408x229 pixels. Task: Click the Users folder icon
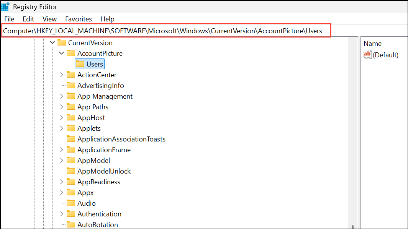pyautogui.click(x=80, y=63)
